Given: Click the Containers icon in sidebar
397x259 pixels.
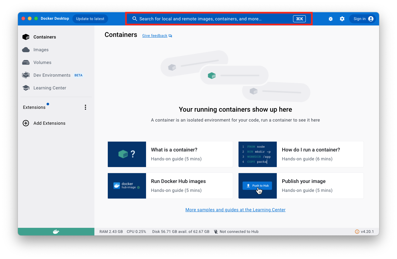Looking at the screenshot, I should tap(26, 37).
